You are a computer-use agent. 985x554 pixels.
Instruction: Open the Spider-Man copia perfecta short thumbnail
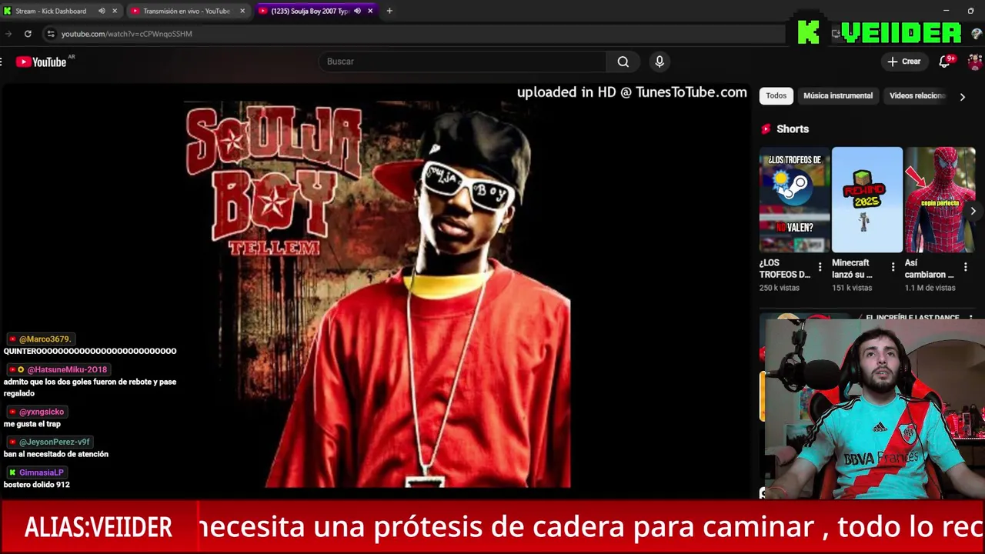click(x=940, y=199)
